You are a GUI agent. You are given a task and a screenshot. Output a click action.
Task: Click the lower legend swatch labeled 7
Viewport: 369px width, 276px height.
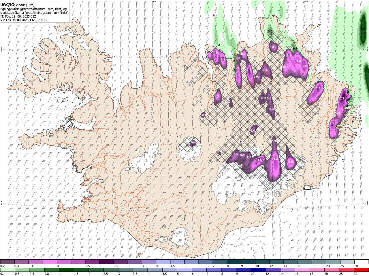[x=213, y=270]
